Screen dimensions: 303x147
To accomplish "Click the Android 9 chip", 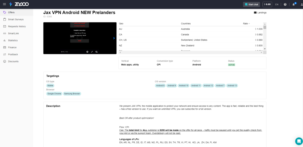I will click(x=171, y=85).
